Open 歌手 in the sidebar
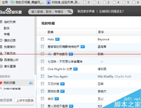 (7, 28)
